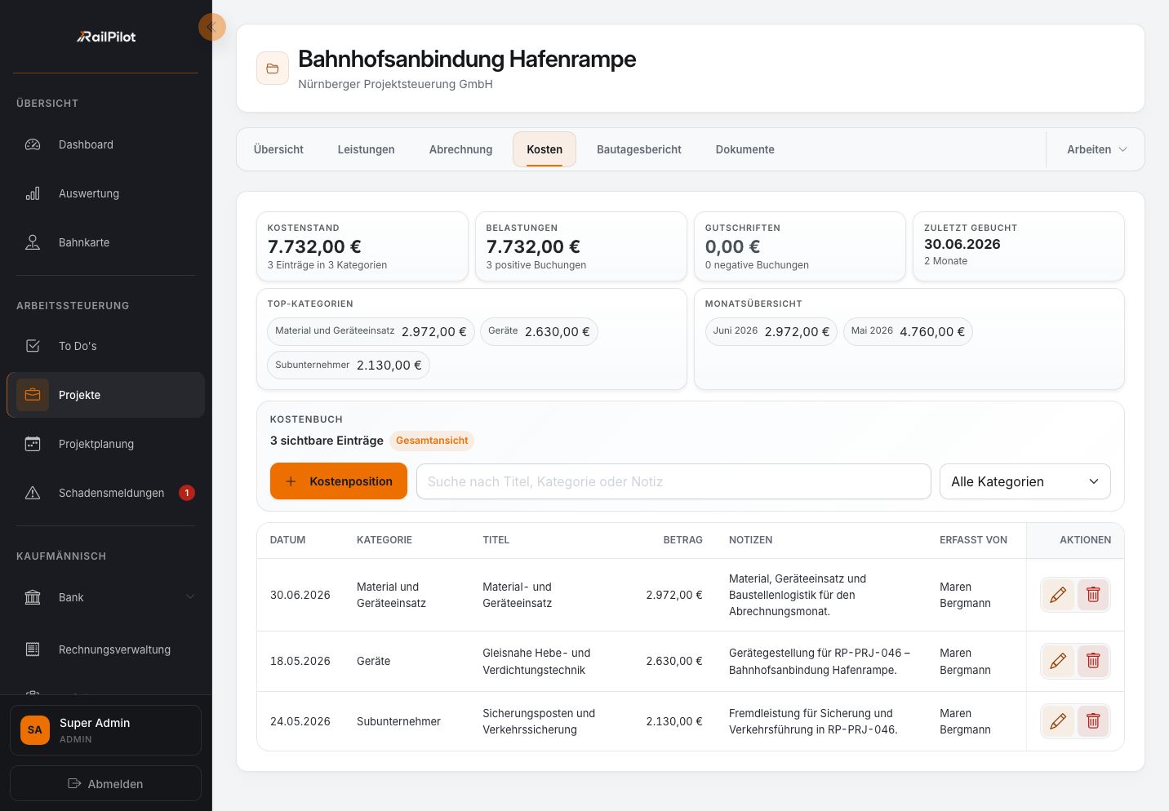The width and height of the screenshot is (1169, 811).
Task: Delete the 30.06.2026 cost entry
Action: 1093,595
